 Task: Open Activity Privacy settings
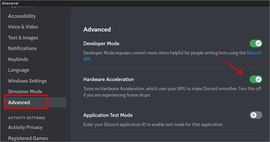pyautogui.click(x=25, y=128)
